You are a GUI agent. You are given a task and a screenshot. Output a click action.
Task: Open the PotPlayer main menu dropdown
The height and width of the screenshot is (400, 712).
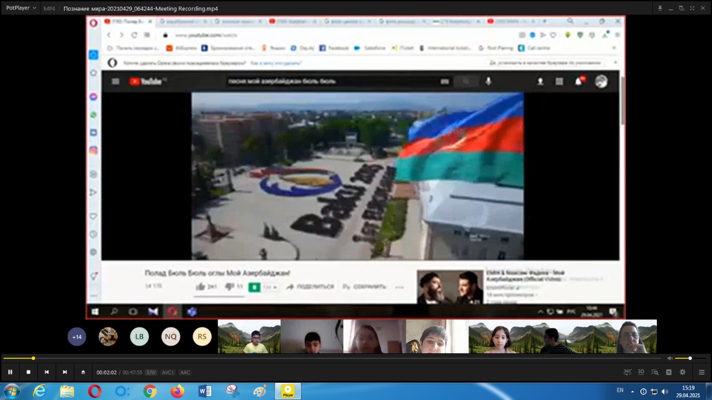click(21, 8)
